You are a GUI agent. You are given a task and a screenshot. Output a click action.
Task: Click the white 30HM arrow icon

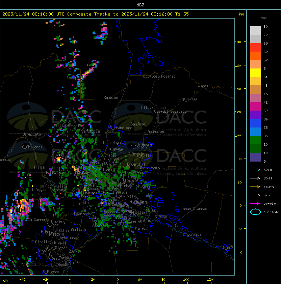[255, 178]
